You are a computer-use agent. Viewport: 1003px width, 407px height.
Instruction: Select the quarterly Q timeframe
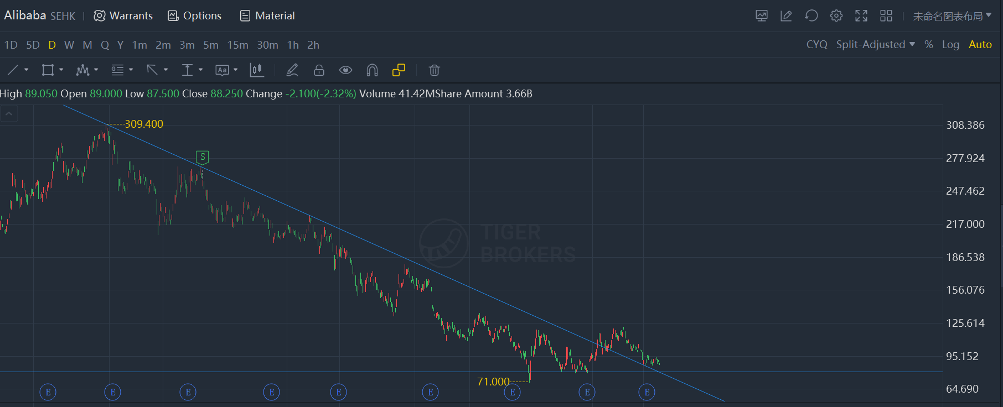pos(105,45)
